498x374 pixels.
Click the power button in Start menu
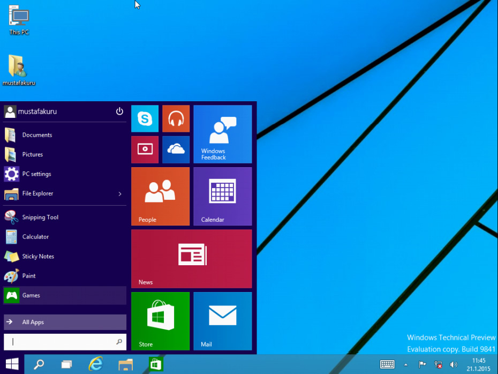pos(119,111)
